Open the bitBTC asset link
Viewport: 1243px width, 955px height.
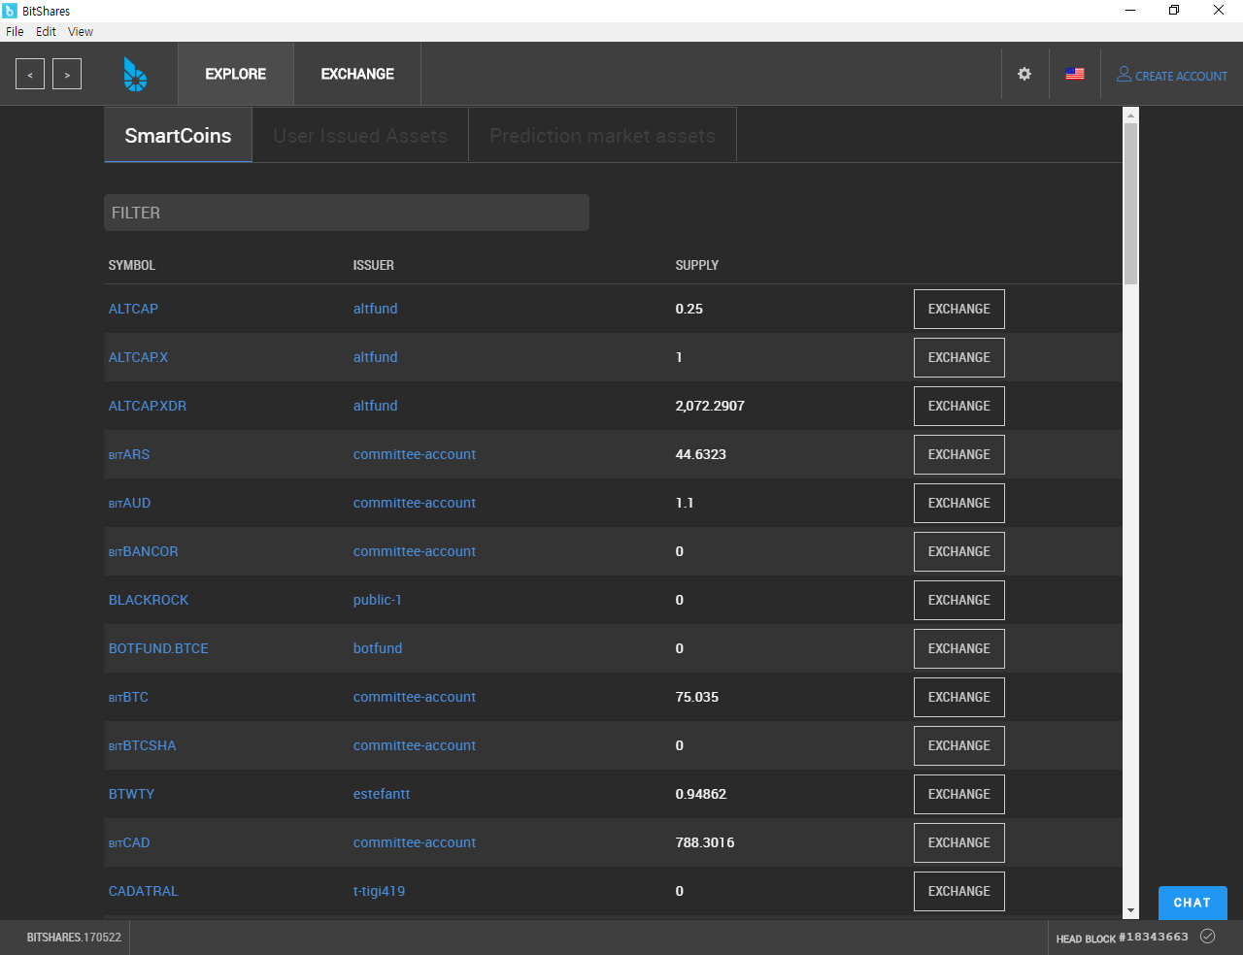(x=128, y=697)
